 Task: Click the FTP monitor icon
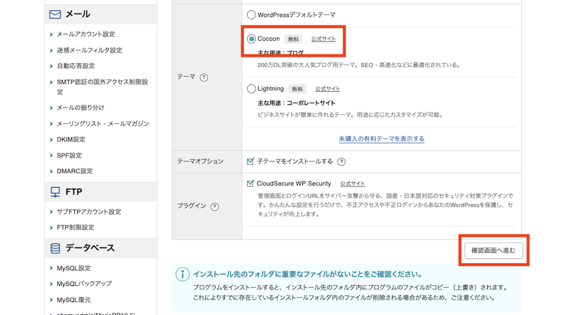[x=55, y=192]
